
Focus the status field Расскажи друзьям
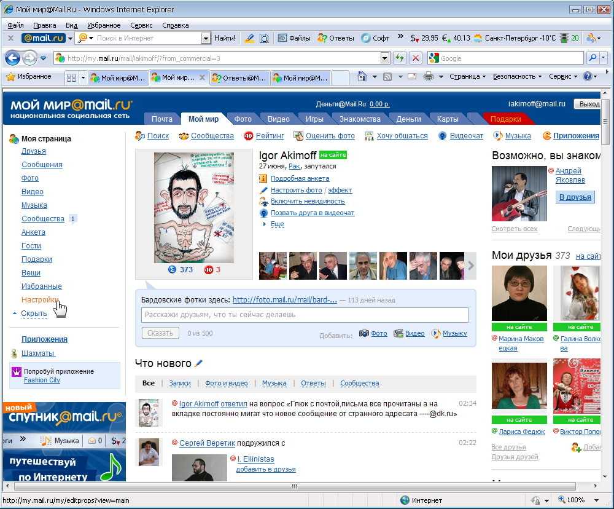(305, 315)
